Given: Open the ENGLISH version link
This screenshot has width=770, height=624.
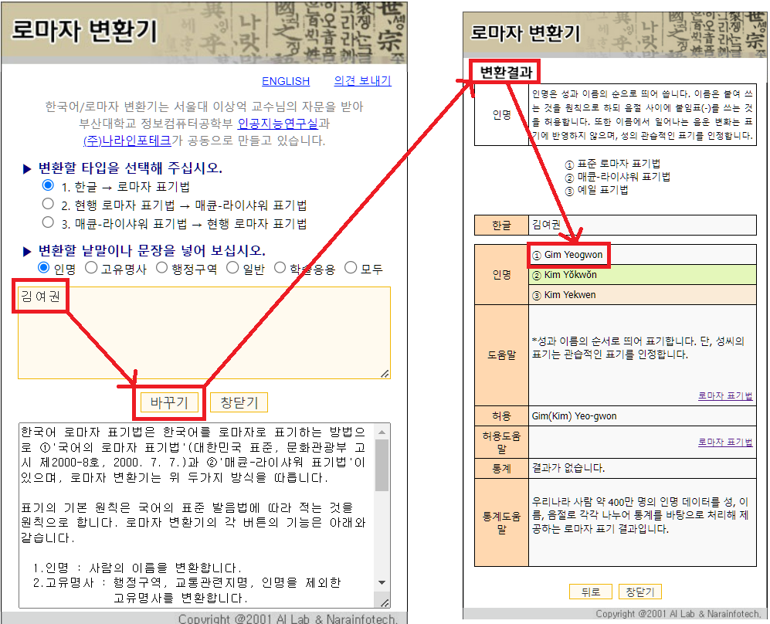Looking at the screenshot, I should [286, 80].
